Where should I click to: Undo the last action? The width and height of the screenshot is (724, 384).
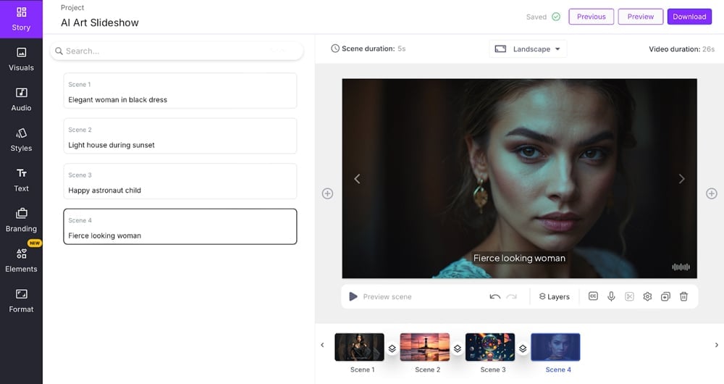tap(495, 296)
